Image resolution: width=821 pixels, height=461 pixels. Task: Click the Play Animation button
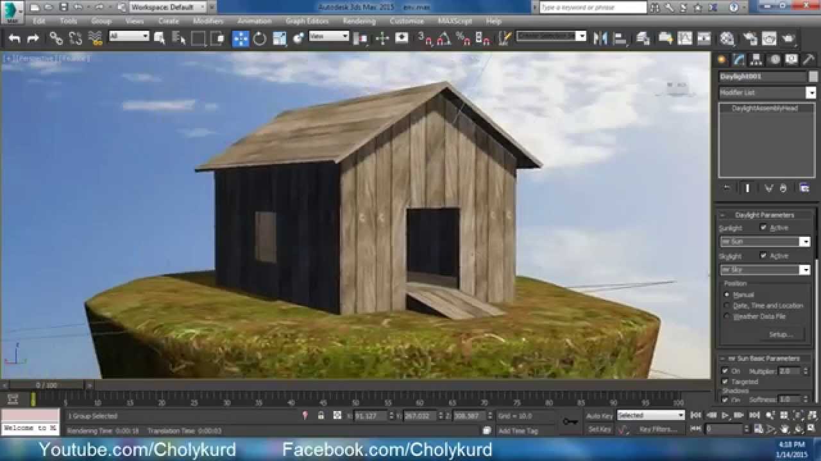click(725, 416)
